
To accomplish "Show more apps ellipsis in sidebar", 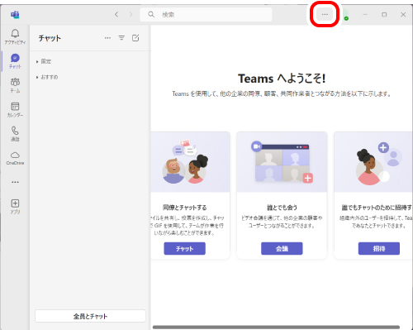I will (15, 182).
